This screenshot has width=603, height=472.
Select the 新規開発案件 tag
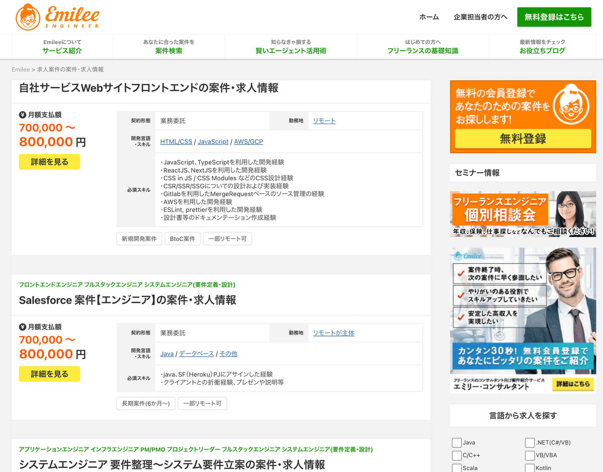coord(139,239)
